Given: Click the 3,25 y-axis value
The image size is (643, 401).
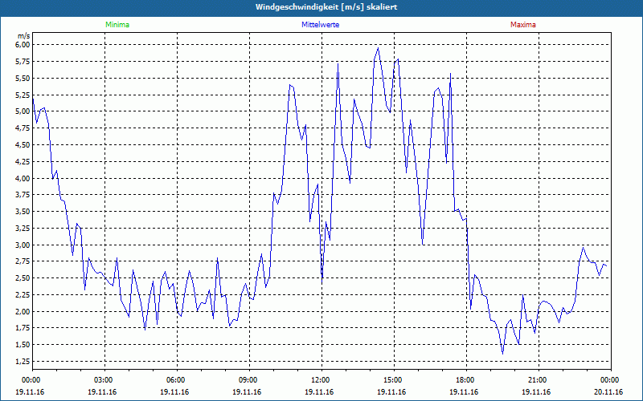Looking at the screenshot, I should pyautogui.click(x=23, y=229).
